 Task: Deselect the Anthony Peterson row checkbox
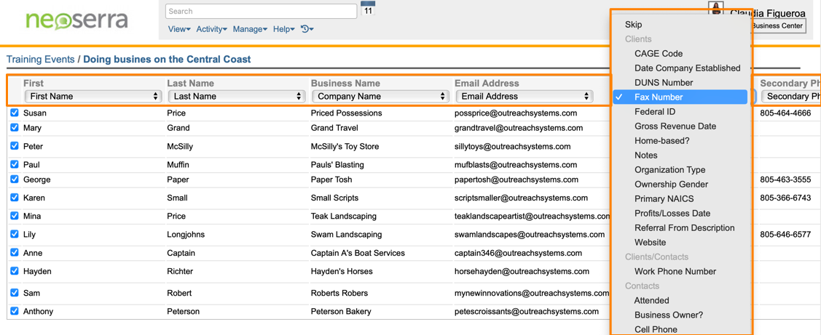coord(15,311)
